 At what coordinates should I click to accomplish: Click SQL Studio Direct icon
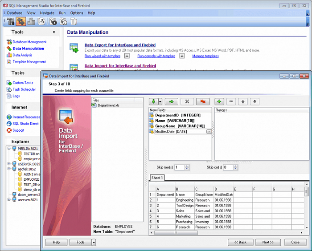[9, 124]
